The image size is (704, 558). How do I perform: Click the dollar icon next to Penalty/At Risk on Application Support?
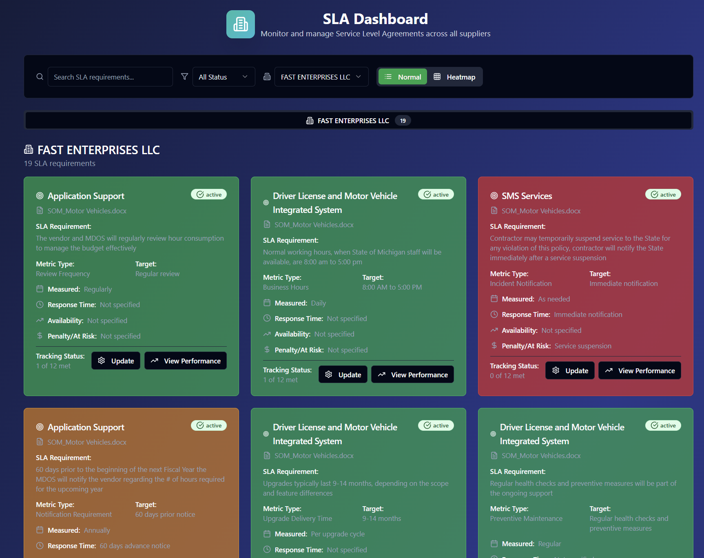coord(40,336)
